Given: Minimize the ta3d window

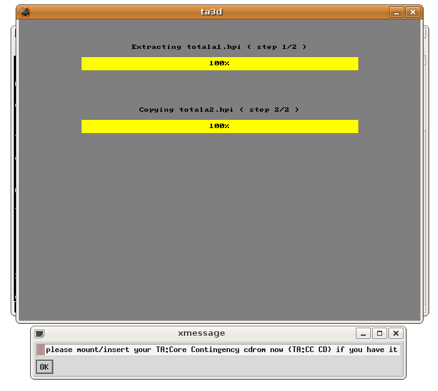Looking at the screenshot, I should point(396,12).
